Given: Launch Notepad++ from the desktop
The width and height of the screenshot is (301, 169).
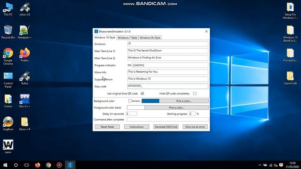Looking at the screenshot, I should click(24, 32).
